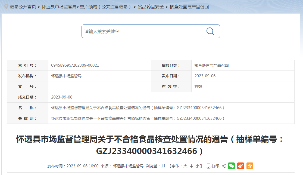Open 核查处置与产品召回 breadcrumb link

point(189,7)
